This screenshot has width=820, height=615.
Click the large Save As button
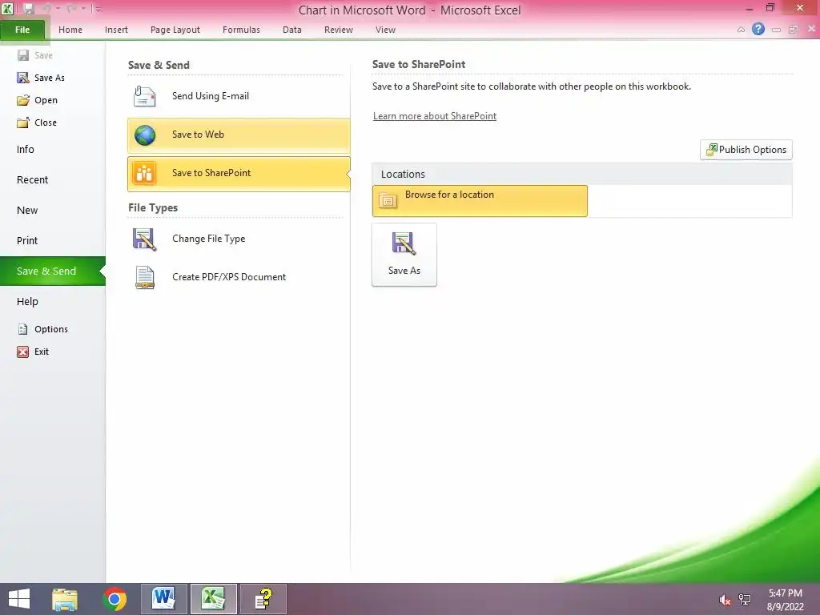pyautogui.click(x=404, y=255)
